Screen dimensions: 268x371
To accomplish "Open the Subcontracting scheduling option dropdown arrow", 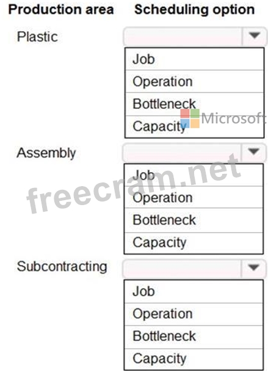I will coord(254,268).
